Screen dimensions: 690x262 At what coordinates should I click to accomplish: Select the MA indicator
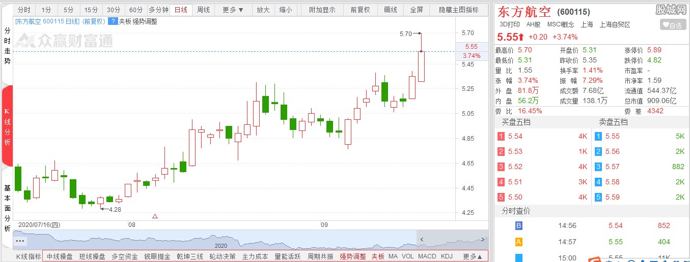[393, 256]
